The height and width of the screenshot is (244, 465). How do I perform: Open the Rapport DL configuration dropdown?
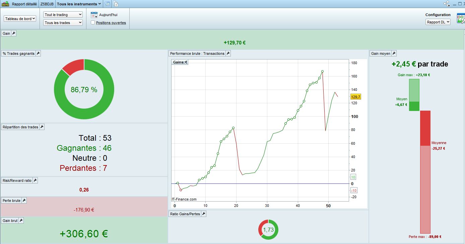(438, 22)
